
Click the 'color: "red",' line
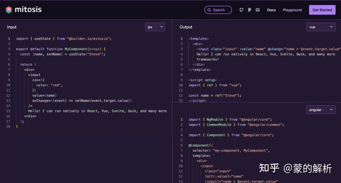click(x=49, y=85)
